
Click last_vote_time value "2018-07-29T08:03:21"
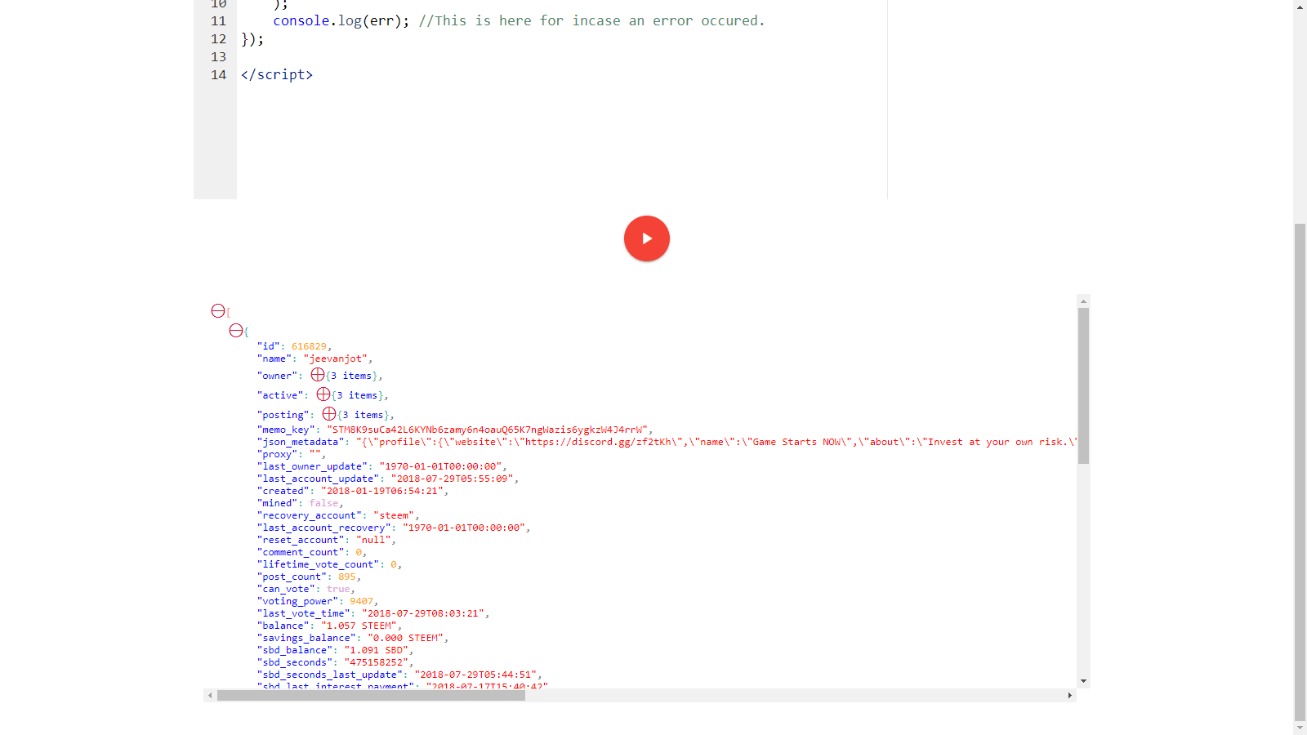[424, 613]
